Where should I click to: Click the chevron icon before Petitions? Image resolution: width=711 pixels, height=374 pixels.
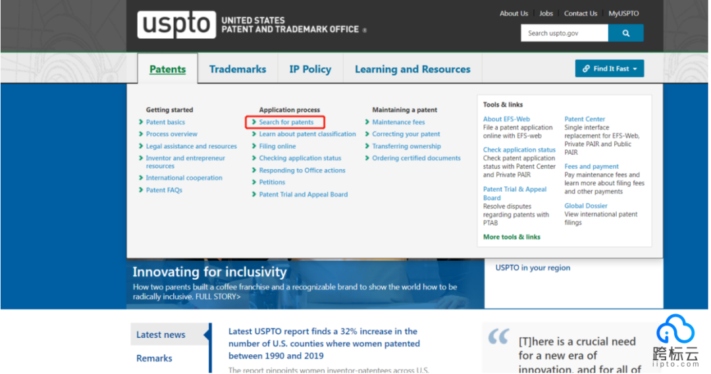(254, 182)
